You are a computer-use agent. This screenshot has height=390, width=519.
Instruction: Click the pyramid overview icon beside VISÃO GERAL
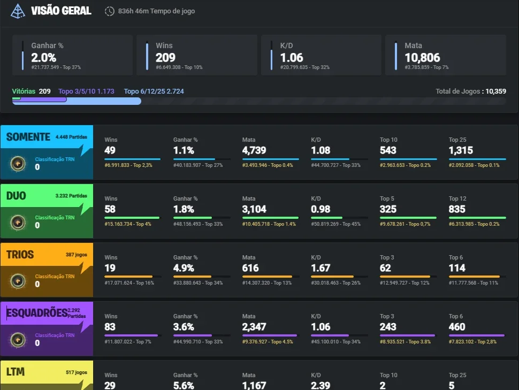point(18,11)
